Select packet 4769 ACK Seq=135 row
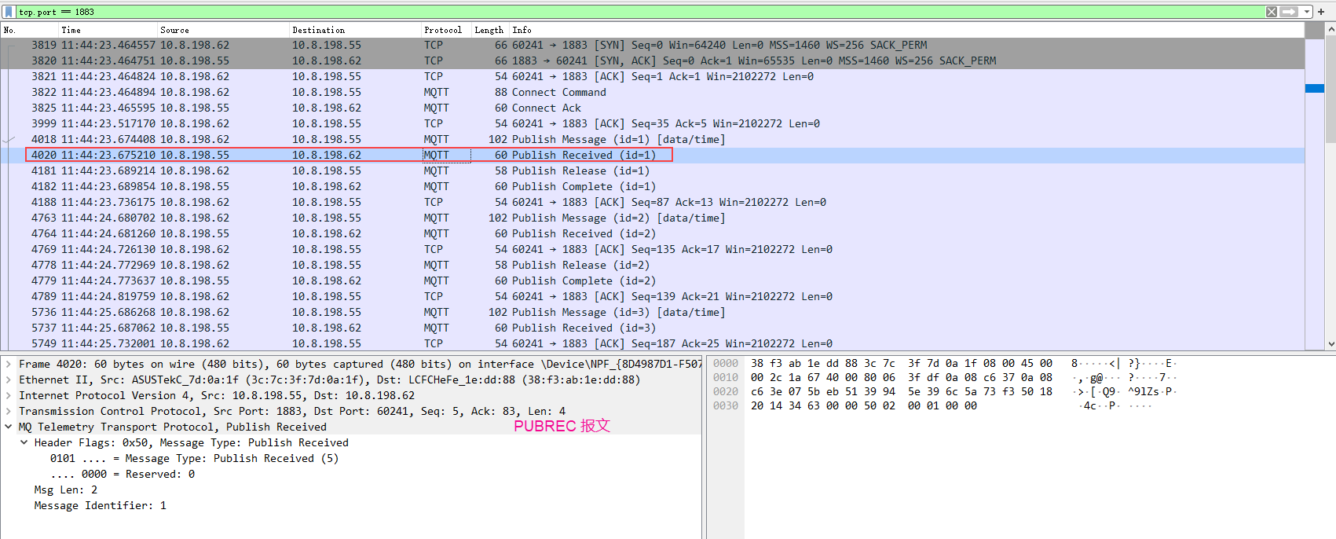Screen dimensions: 1336x539 click(x=652, y=249)
